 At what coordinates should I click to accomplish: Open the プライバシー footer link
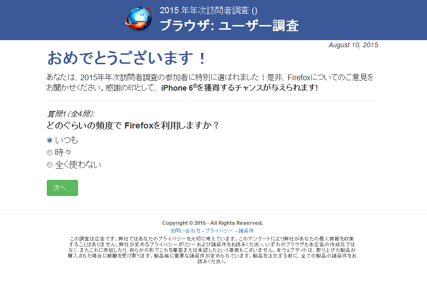pos(219,230)
